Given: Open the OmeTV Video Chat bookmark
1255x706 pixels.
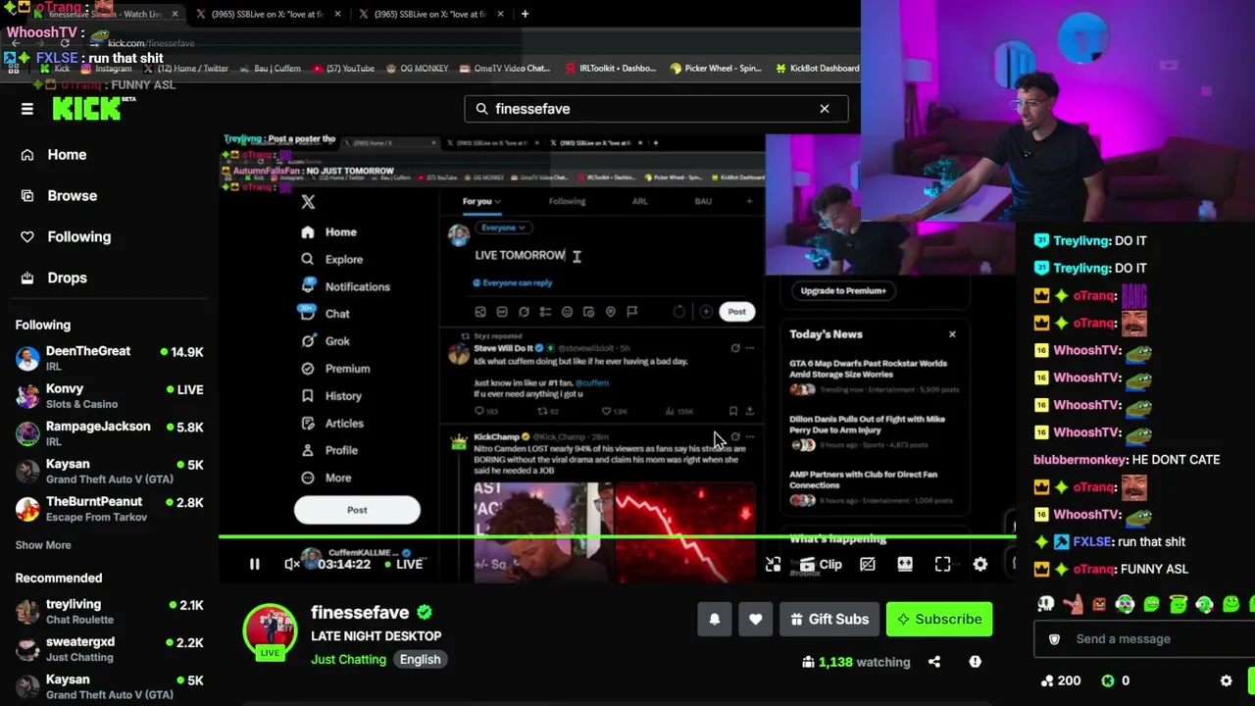Looking at the screenshot, I should pos(504,69).
